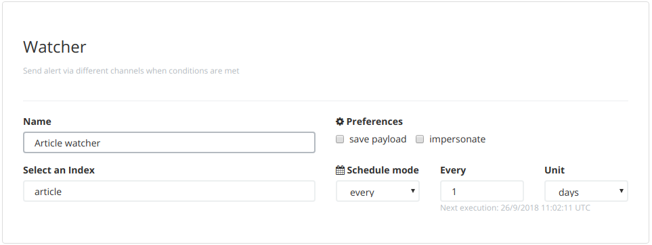Open the Schedule mode dropdown

pyautogui.click(x=378, y=191)
